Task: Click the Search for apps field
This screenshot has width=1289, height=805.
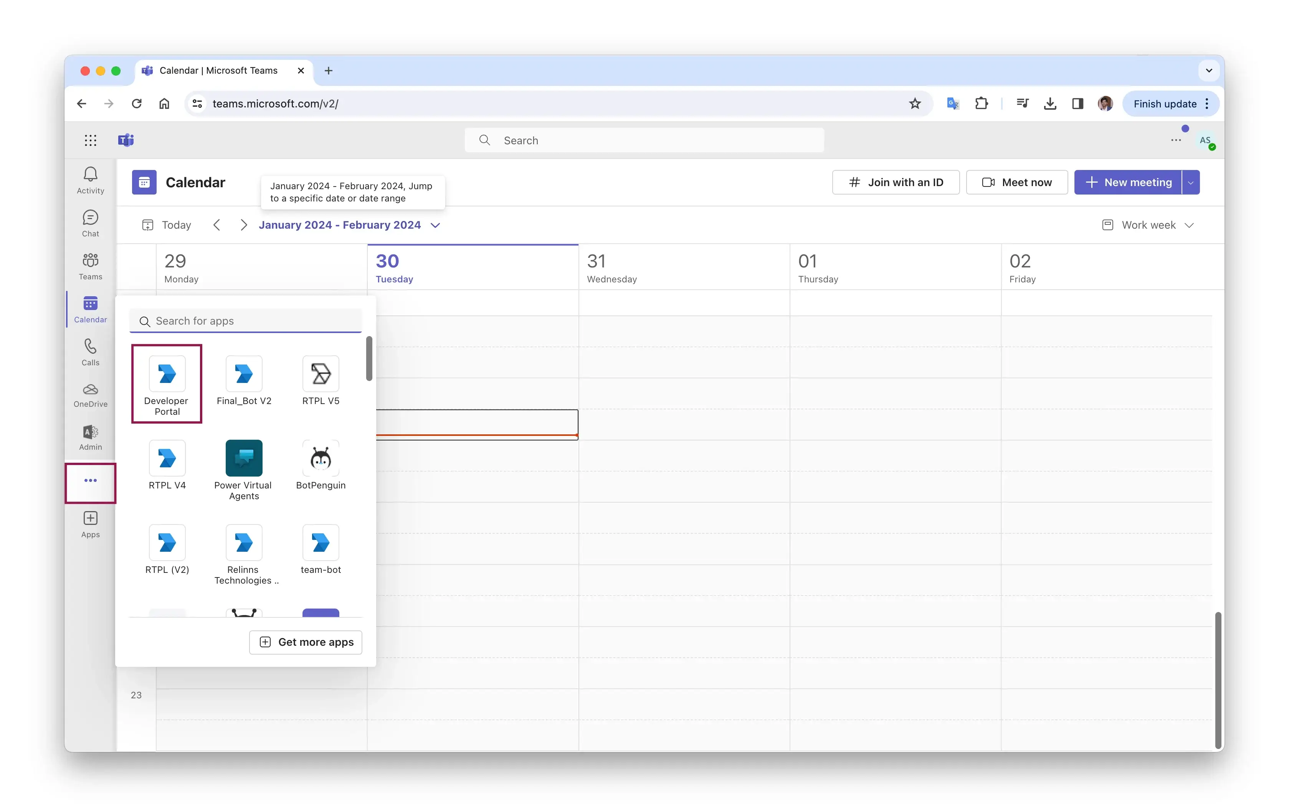Action: pyautogui.click(x=246, y=321)
